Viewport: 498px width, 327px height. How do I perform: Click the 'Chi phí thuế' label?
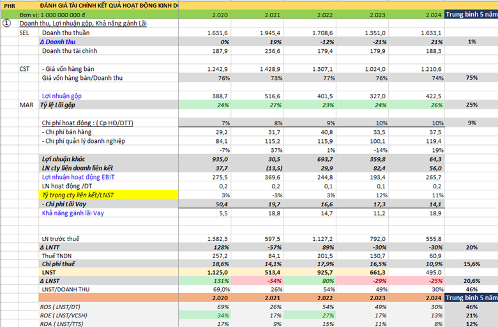[59, 264]
